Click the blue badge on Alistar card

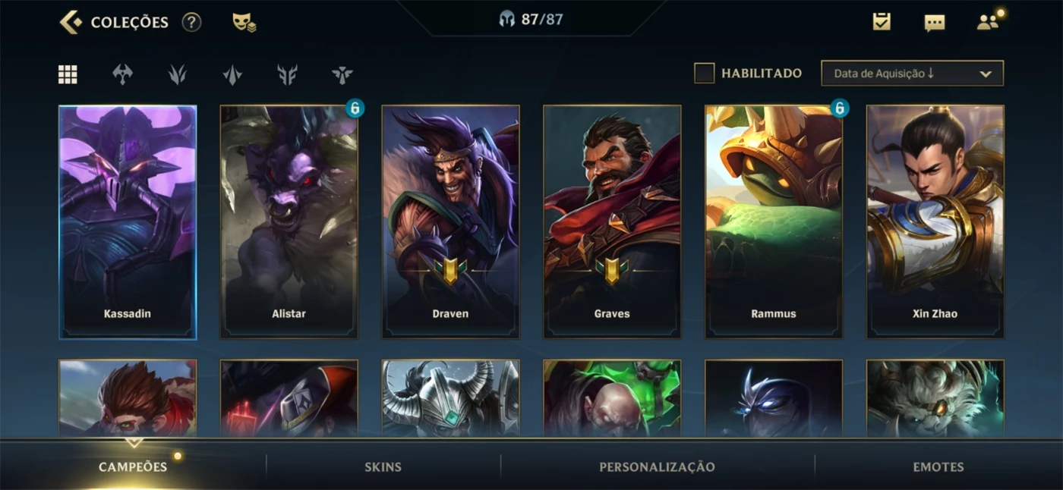[355, 108]
